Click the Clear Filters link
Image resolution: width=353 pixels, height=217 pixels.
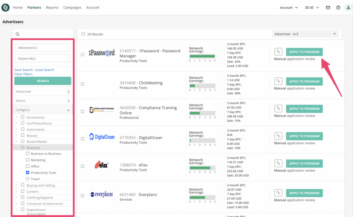click(23, 74)
